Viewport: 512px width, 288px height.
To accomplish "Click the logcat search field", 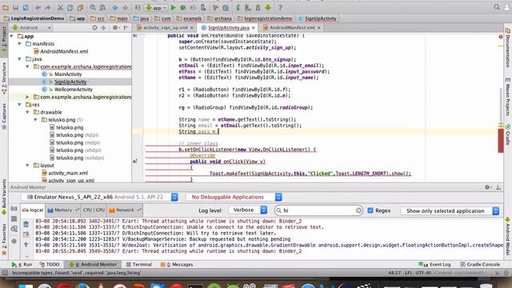I will click(318, 210).
